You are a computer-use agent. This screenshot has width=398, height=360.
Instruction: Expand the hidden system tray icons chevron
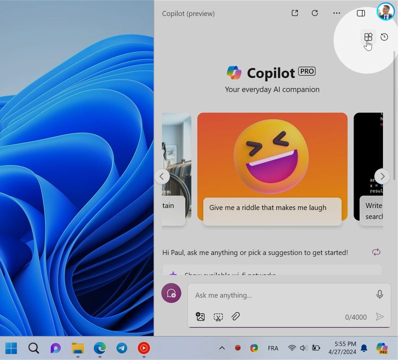(x=222, y=348)
